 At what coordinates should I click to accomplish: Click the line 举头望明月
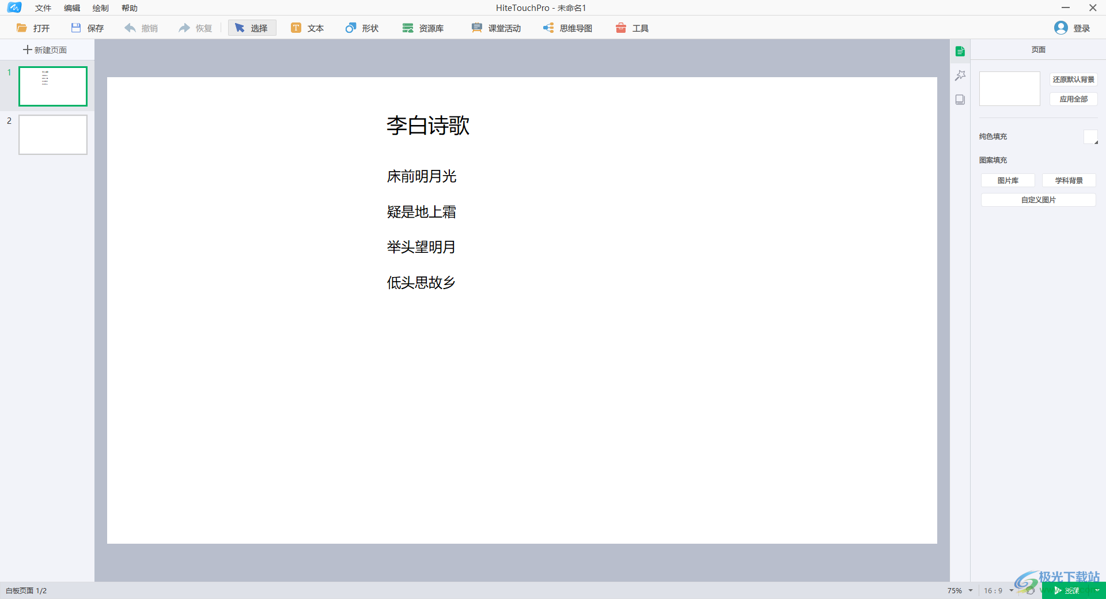421,247
